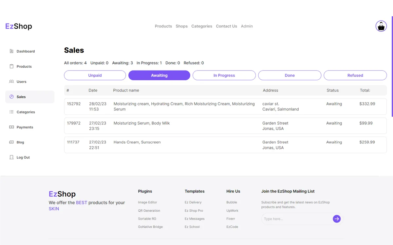The height and width of the screenshot is (245, 393).
Task: Open Fiverr link under Hire Us
Action: (231, 219)
